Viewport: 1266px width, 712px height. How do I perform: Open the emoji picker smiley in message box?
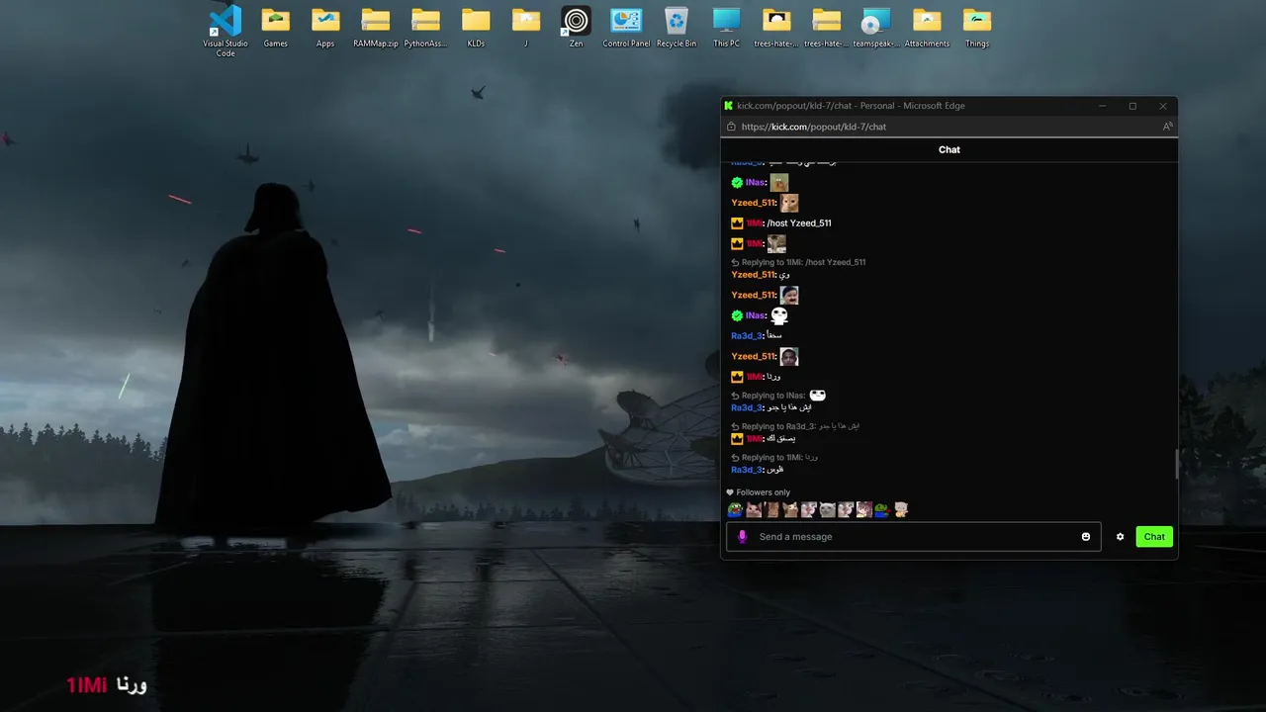pos(1086,537)
